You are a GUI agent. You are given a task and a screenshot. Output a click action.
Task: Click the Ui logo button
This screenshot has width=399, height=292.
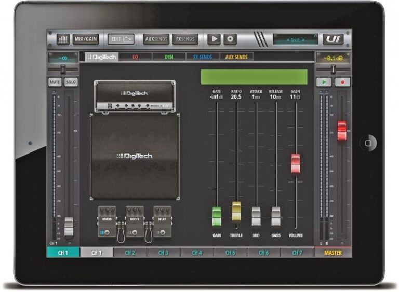point(333,39)
